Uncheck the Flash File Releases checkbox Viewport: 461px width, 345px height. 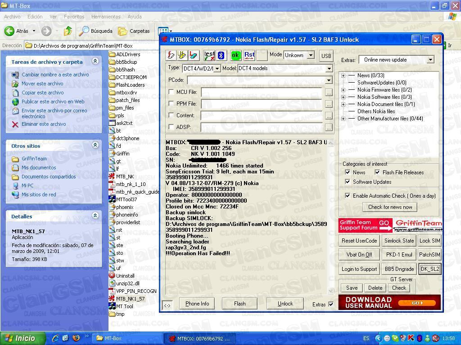point(377,172)
